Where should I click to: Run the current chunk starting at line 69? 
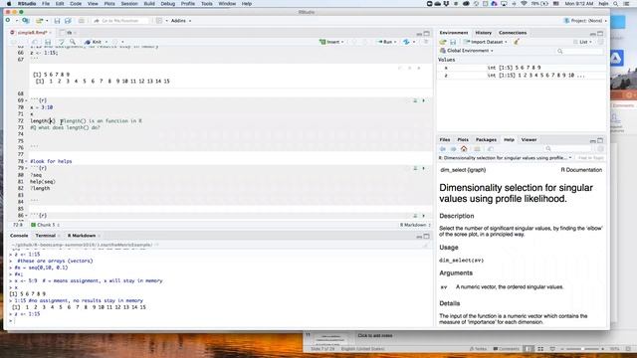(423, 100)
